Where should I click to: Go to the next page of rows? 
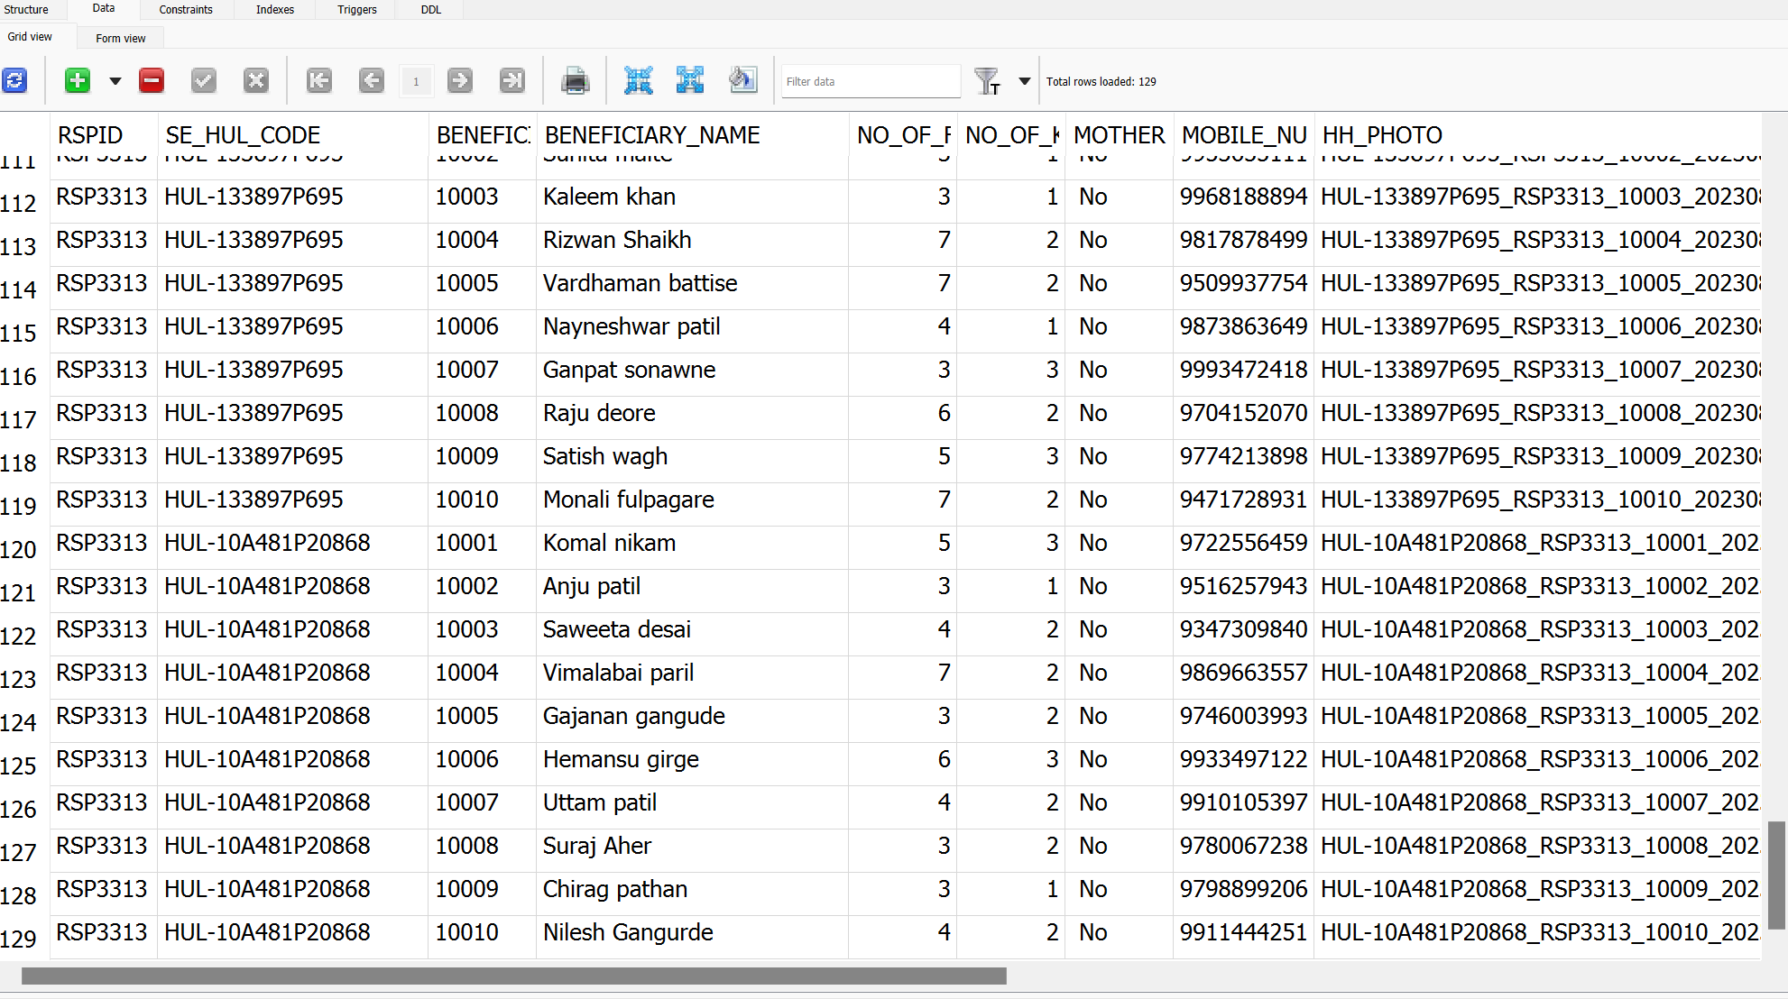pos(460,81)
